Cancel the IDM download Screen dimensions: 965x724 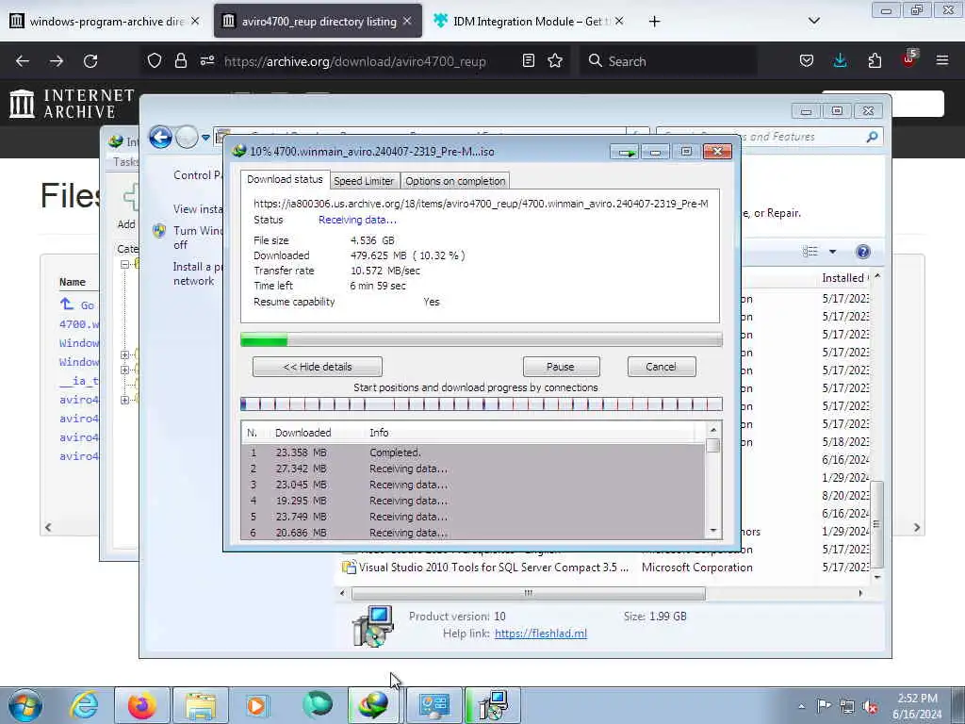click(661, 367)
